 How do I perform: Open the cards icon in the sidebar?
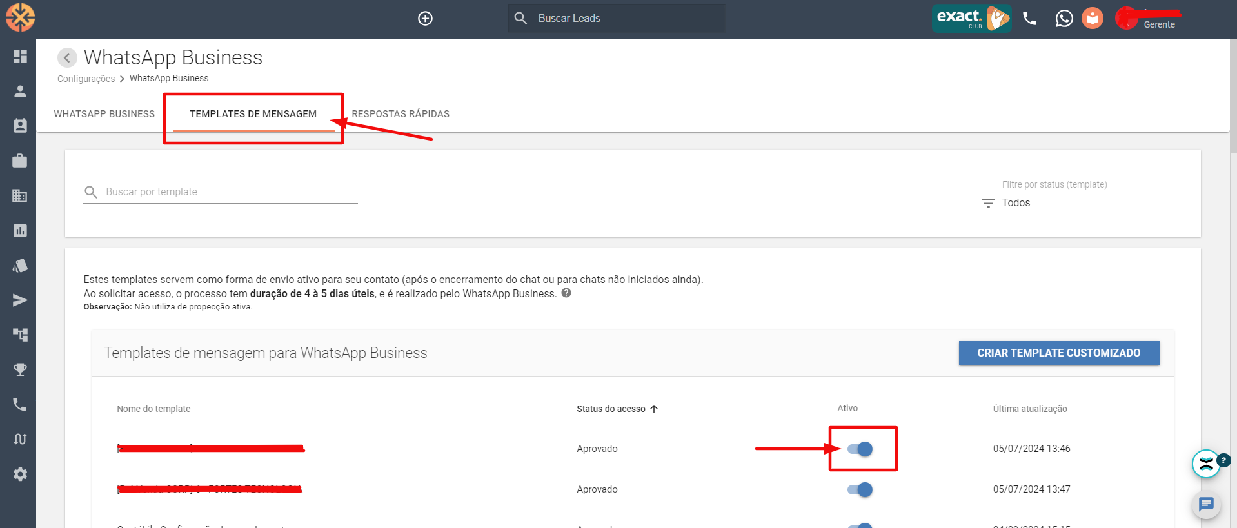(x=20, y=265)
